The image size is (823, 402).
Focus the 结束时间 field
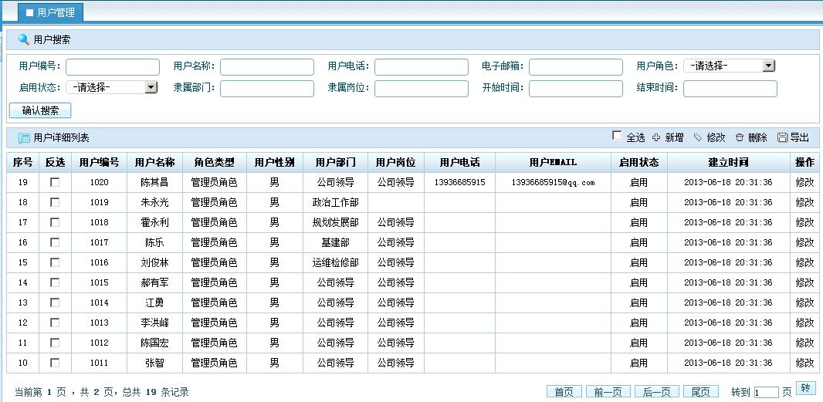coord(730,88)
